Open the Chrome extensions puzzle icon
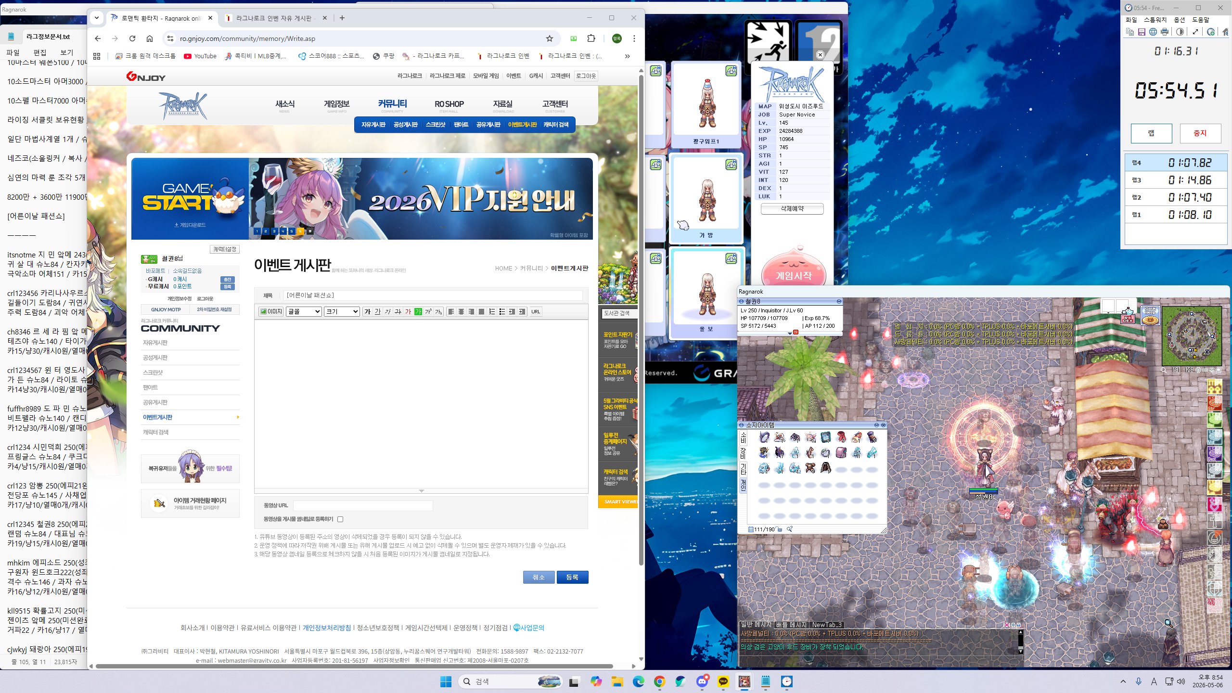1232x693 pixels. coord(591,38)
